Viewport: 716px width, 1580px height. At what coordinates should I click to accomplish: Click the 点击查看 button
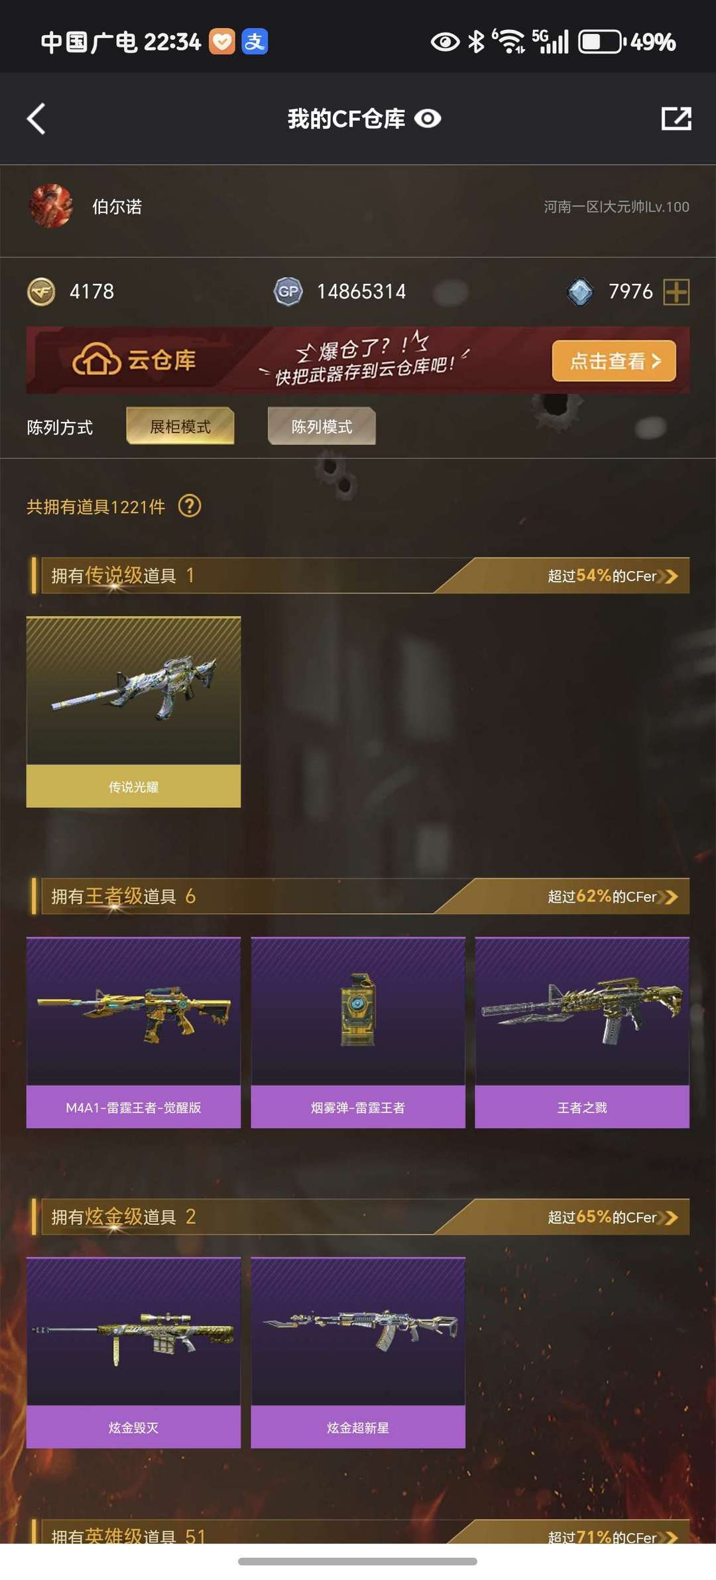coord(614,361)
